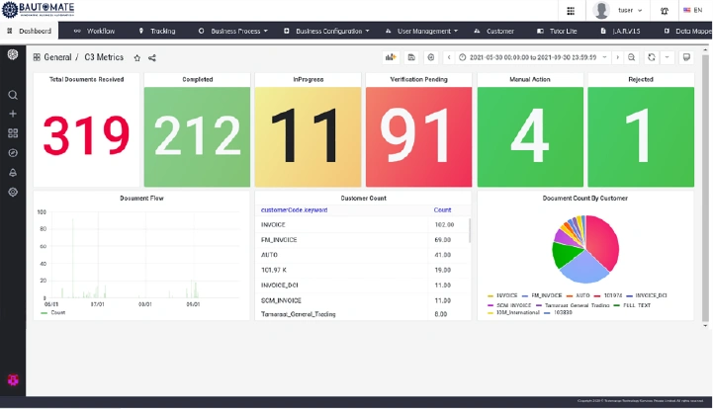The width and height of the screenshot is (713, 409).
Task: Click the plus create icon in the sidebar
Action: point(13,114)
